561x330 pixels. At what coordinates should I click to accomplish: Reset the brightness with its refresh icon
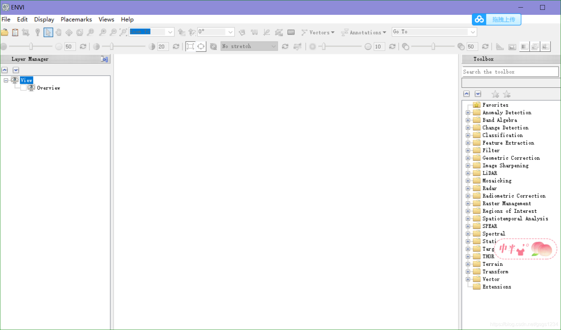(x=83, y=47)
